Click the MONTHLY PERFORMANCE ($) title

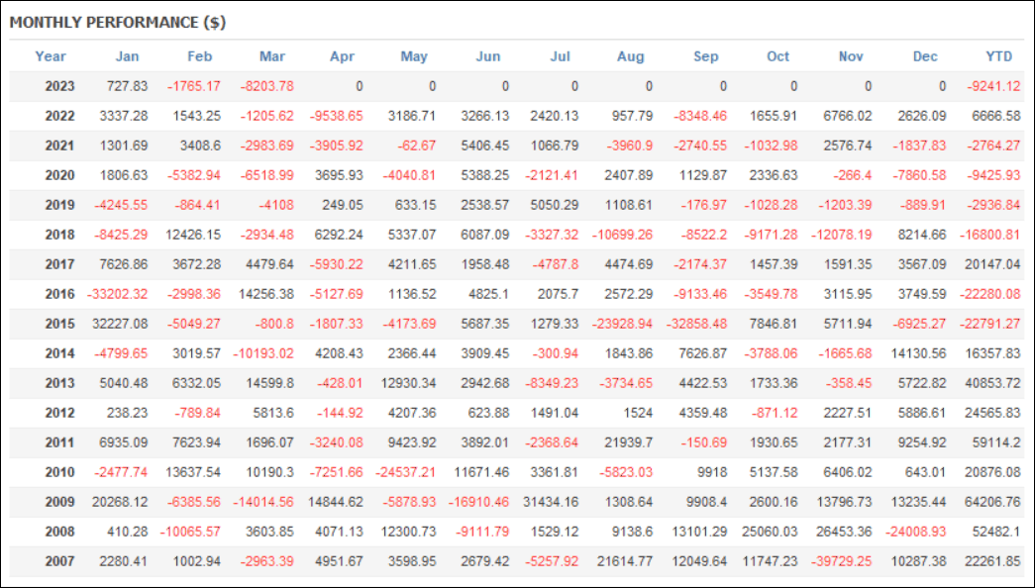tap(118, 23)
